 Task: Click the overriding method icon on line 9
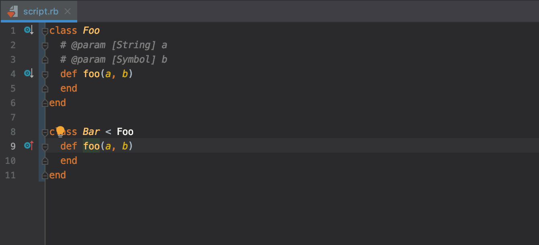point(28,145)
